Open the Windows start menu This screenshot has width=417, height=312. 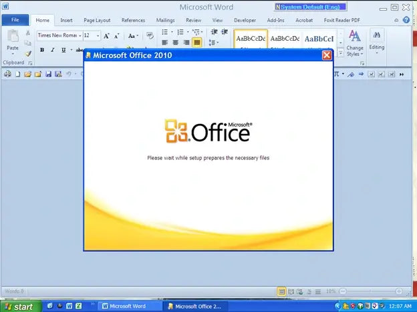tap(21, 307)
